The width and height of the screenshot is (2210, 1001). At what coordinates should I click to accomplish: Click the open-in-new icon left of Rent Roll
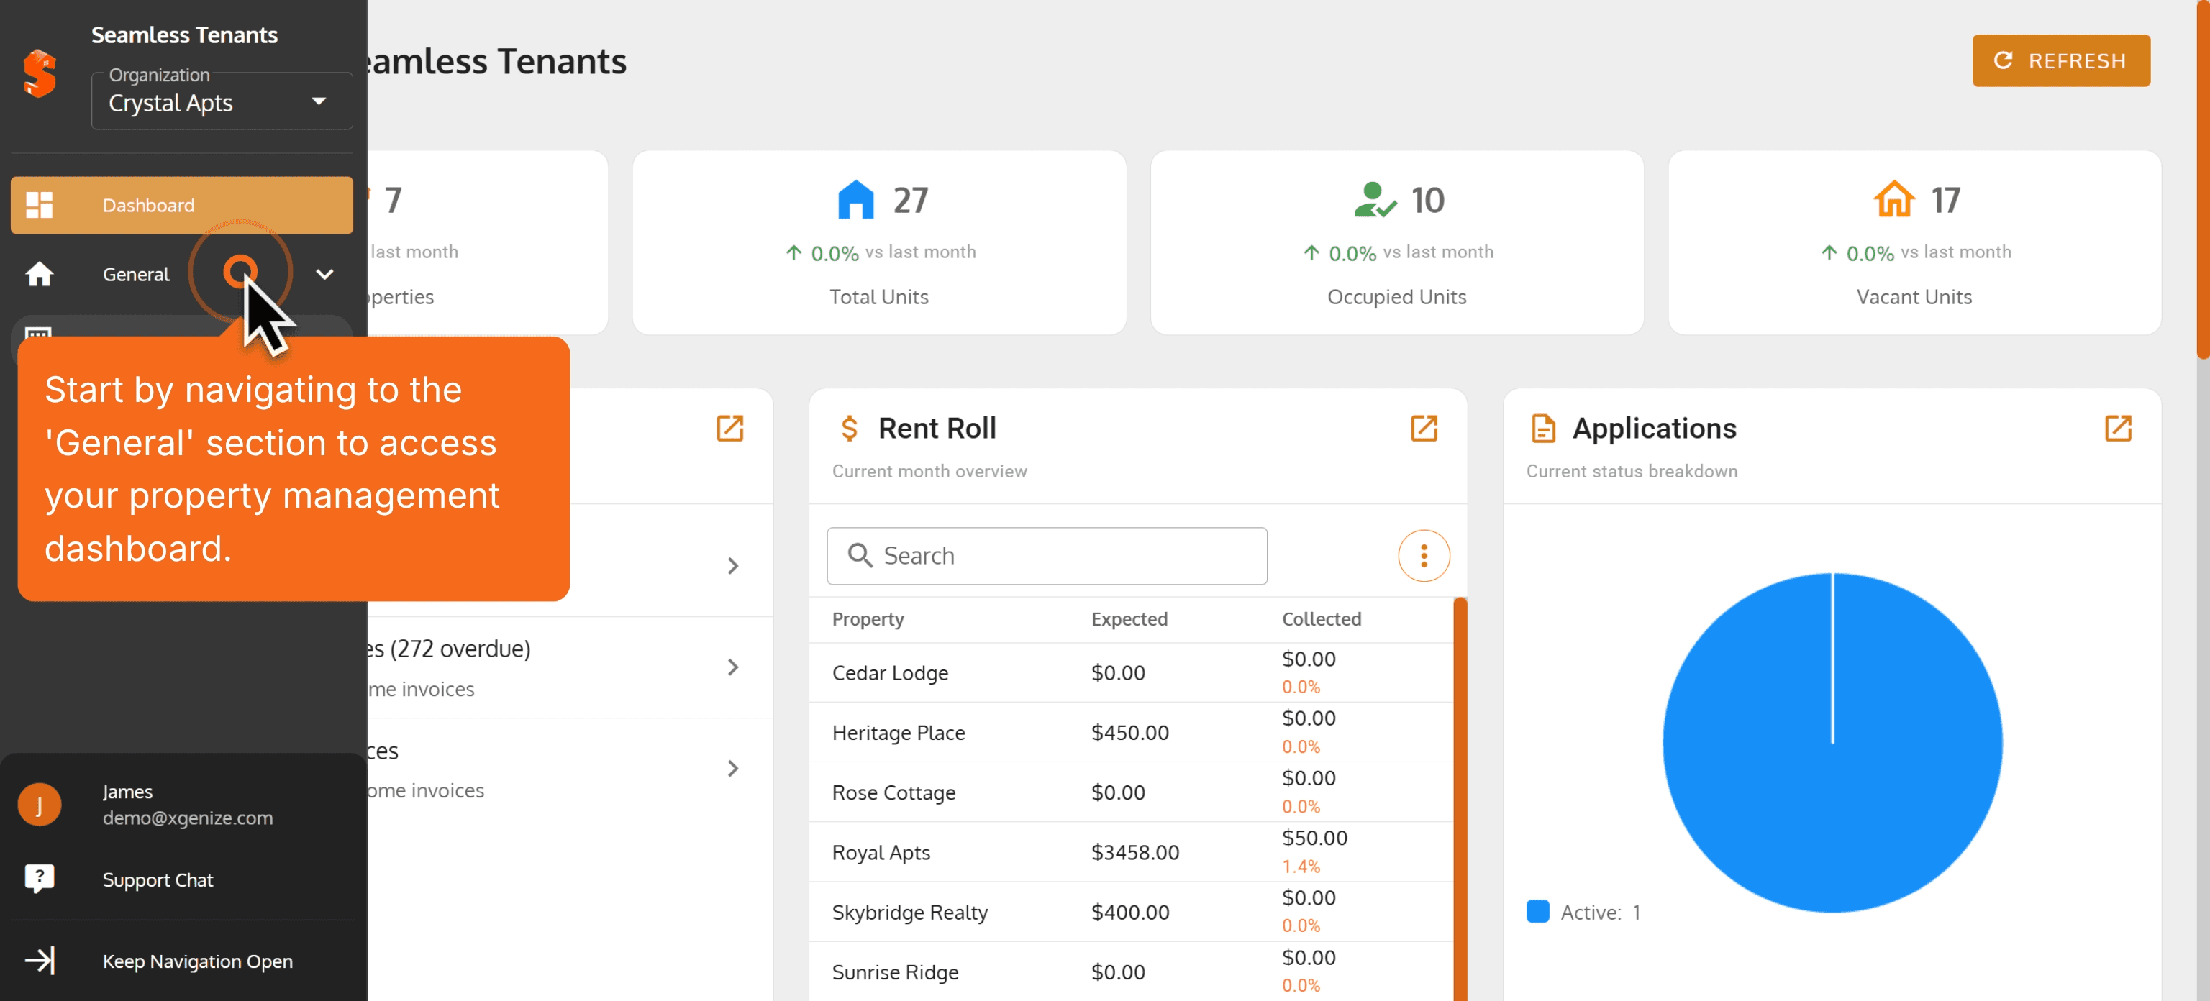tap(730, 428)
